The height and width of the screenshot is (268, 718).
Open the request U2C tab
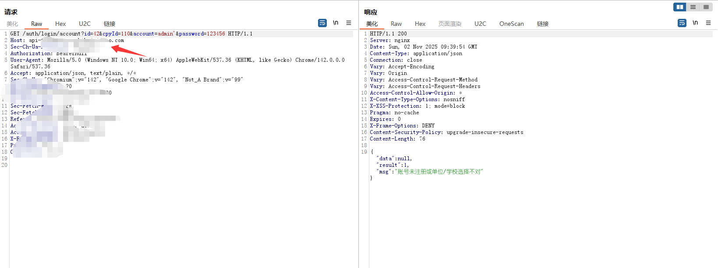[85, 24]
